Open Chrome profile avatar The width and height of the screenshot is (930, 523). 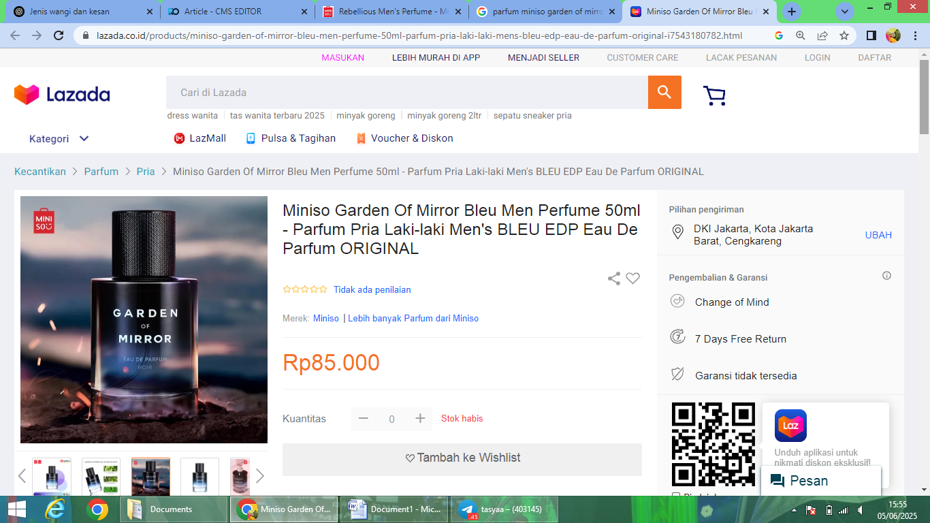tap(893, 35)
